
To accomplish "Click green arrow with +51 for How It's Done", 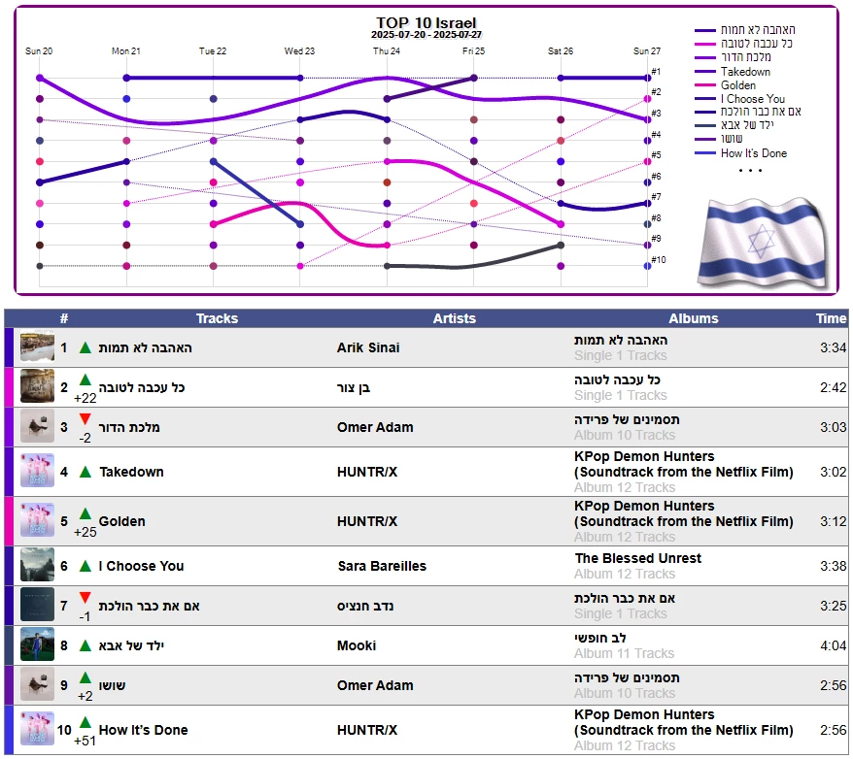I will (85, 722).
